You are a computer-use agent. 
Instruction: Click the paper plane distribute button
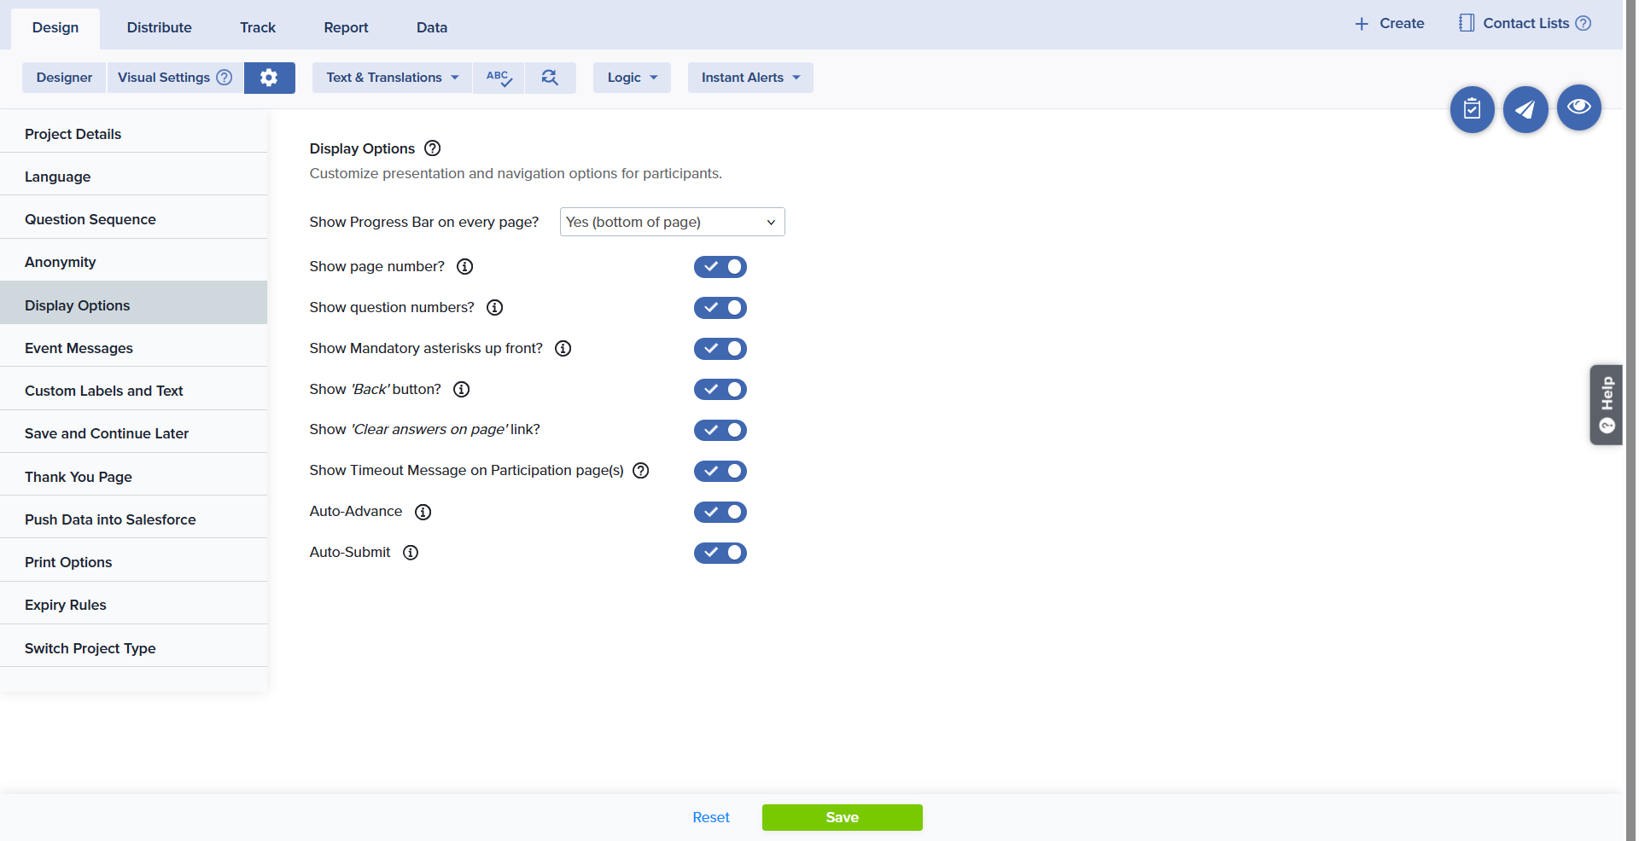(1525, 109)
